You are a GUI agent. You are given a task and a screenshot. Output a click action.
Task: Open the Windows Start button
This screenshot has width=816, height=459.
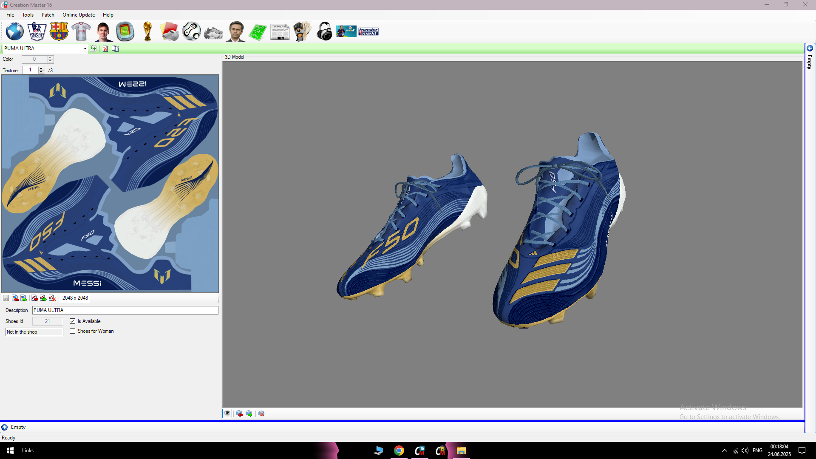[x=10, y=450]
